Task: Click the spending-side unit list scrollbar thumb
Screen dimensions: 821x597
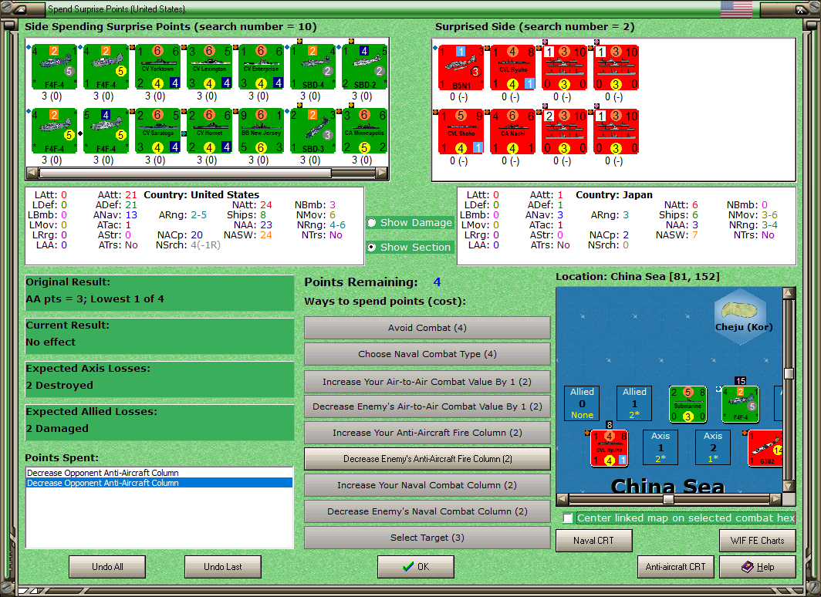Action: click(185, 172)
